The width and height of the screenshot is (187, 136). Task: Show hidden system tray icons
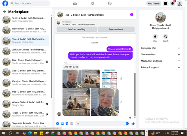[165, 133]
